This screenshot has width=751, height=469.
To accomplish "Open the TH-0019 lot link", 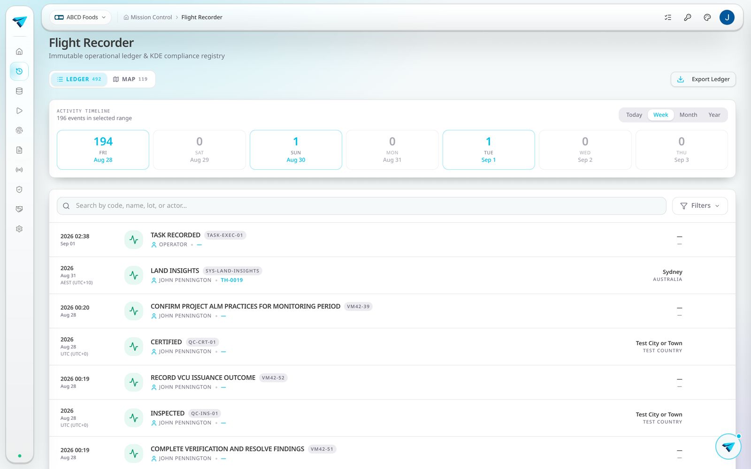I will [x=232, y=280].
